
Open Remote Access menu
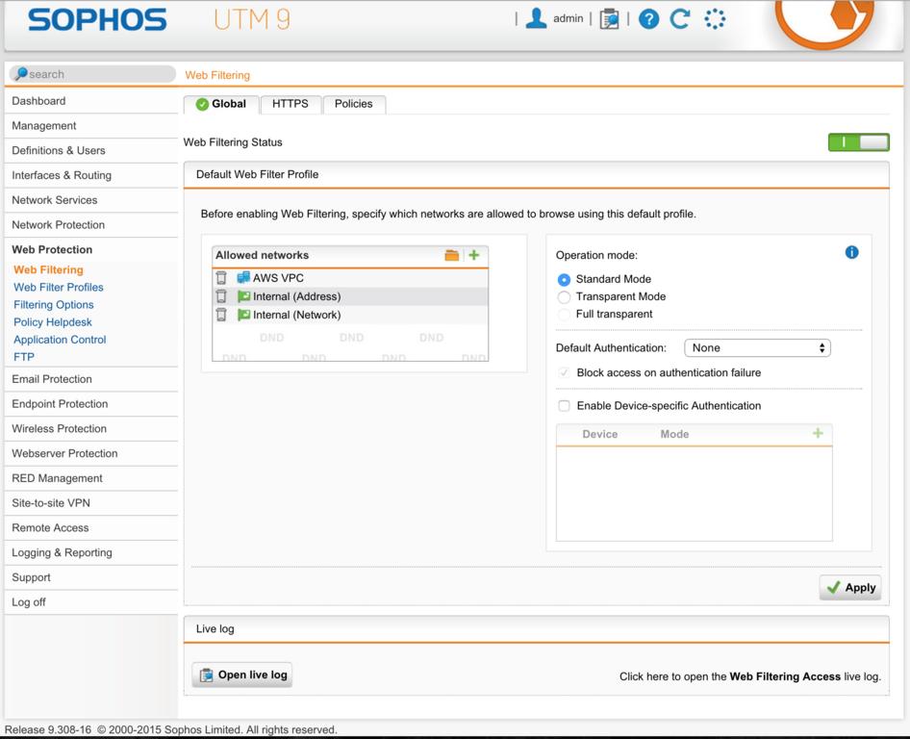tap(91, 528)
